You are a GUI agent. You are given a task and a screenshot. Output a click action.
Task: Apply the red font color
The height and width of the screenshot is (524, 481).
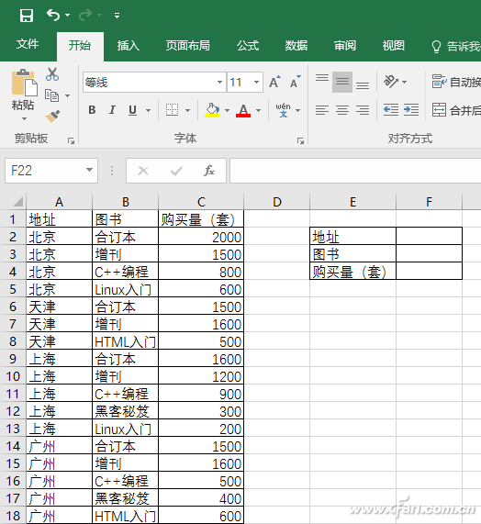243,110
